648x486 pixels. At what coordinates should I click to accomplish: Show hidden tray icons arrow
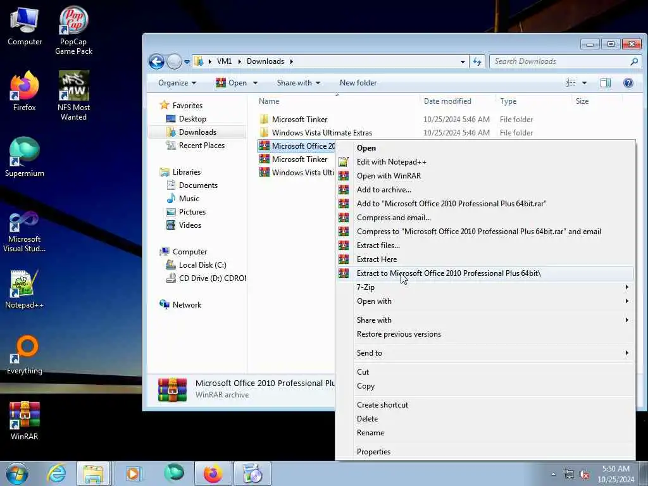pos(553,475)
